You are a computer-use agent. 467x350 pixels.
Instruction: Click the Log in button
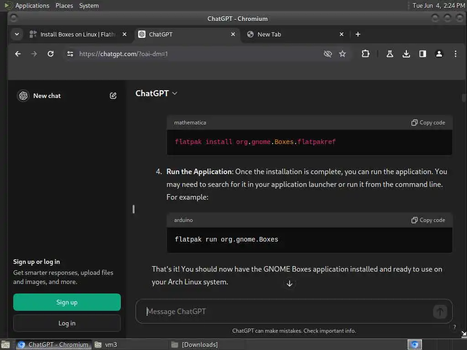coord(67,324)
